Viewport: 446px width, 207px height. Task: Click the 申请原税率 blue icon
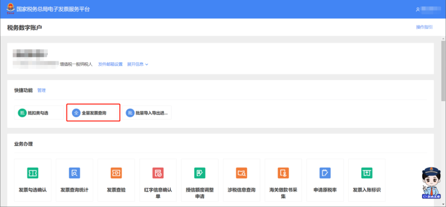(x=325, y=173)
